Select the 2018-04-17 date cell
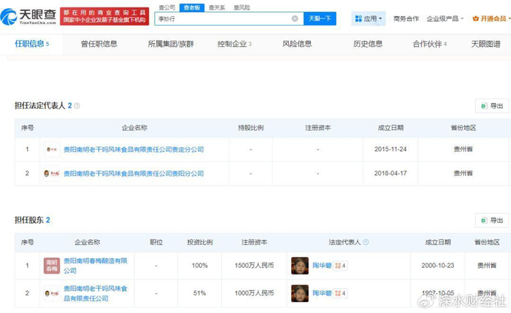 [391, 173]
